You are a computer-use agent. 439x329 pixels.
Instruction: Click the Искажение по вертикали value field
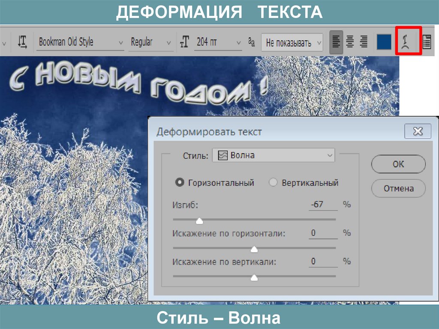pos(323,262)
